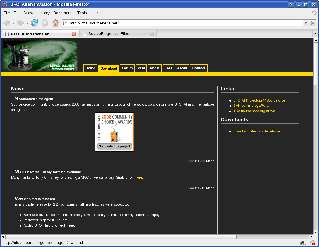Click the Home site navigation tab
Screen dimensions: 319x247
[x=90, y=68]
